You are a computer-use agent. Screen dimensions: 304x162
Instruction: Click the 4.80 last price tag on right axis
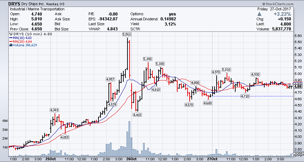(298, 86)
